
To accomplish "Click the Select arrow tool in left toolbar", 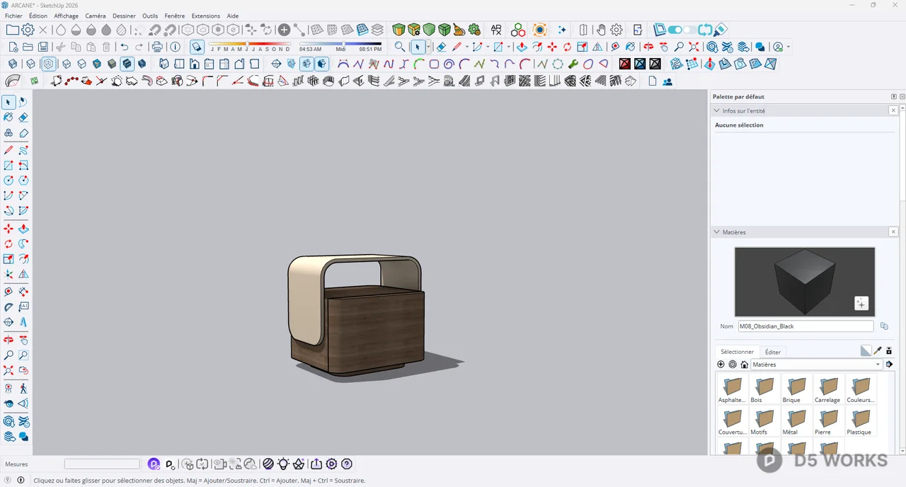I will (8, 103).
